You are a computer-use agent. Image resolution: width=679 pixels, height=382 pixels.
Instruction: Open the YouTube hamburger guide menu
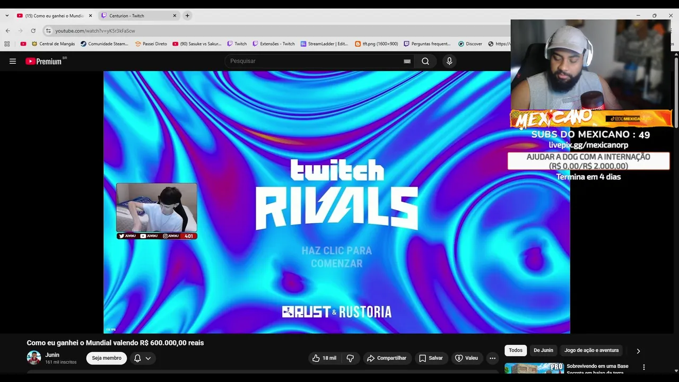pyautogui.click(x=13, y=61)
